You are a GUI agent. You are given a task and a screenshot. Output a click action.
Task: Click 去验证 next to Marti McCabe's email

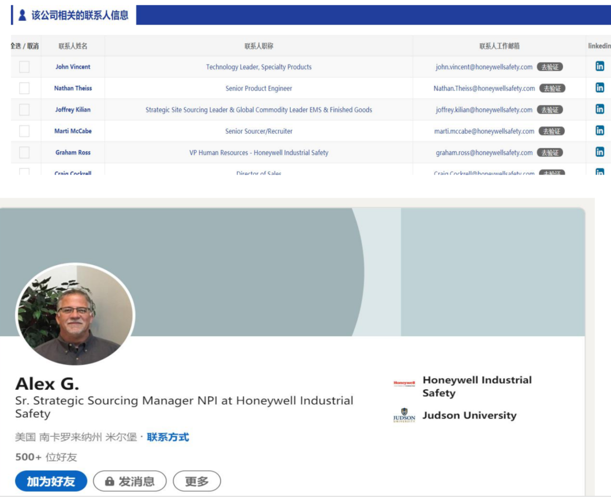coord(552,131)
